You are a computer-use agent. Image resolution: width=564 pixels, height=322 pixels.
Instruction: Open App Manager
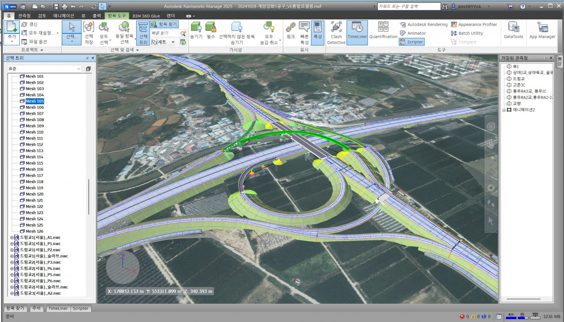pos(542,31)
